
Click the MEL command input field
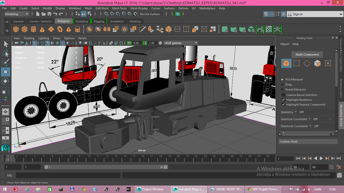point(68,175)
